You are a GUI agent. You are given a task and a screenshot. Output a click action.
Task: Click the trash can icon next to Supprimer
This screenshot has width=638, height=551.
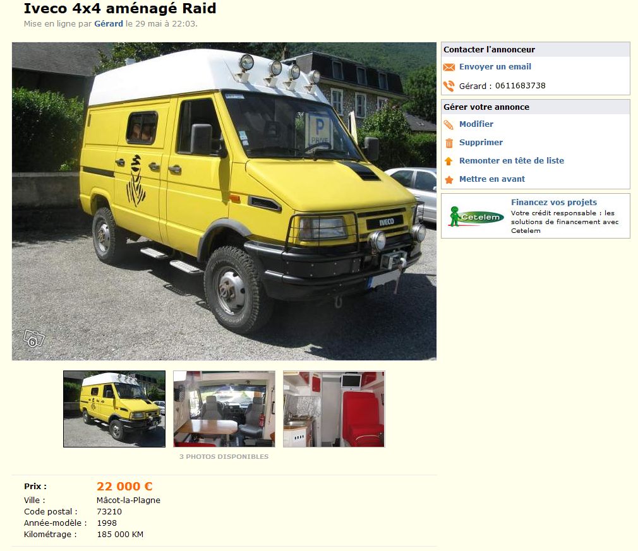(449, 143)
